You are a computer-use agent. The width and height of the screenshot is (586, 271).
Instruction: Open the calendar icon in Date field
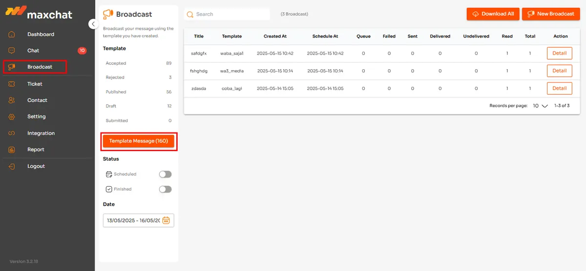(x=166, y=220)
